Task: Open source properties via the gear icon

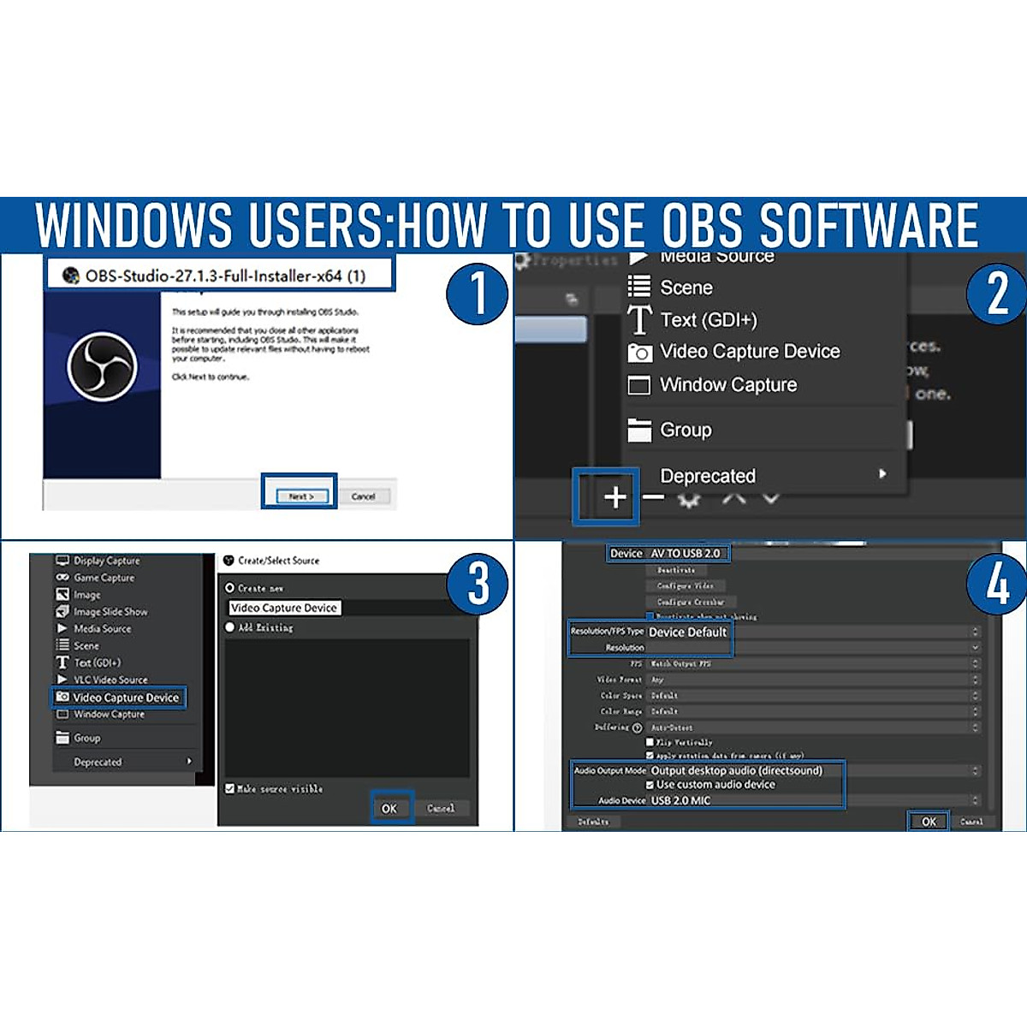Action: tap(690, 499)
